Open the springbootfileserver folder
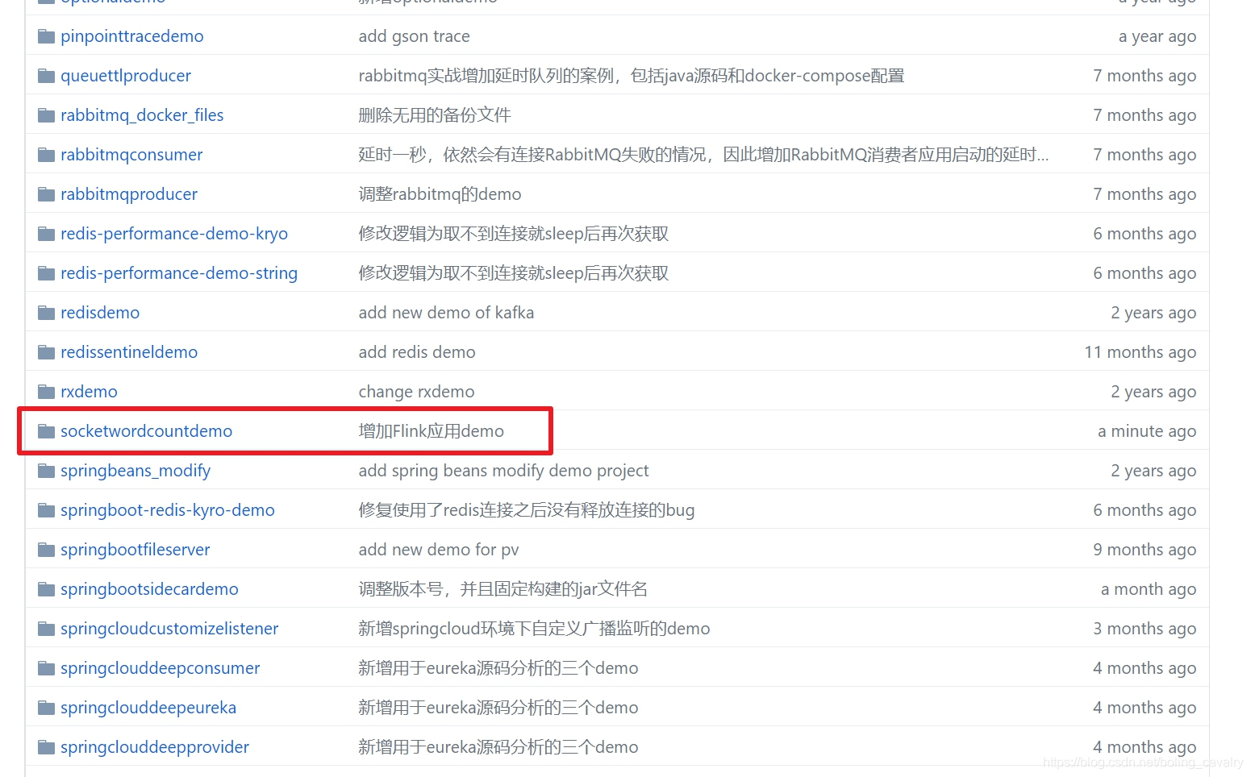 tap(135, 550)
